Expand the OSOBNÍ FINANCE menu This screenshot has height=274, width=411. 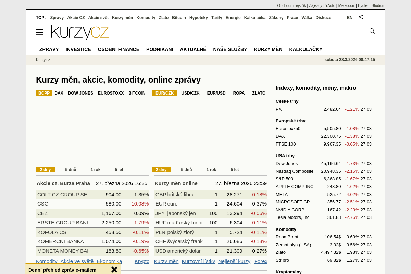coord(119,49)
